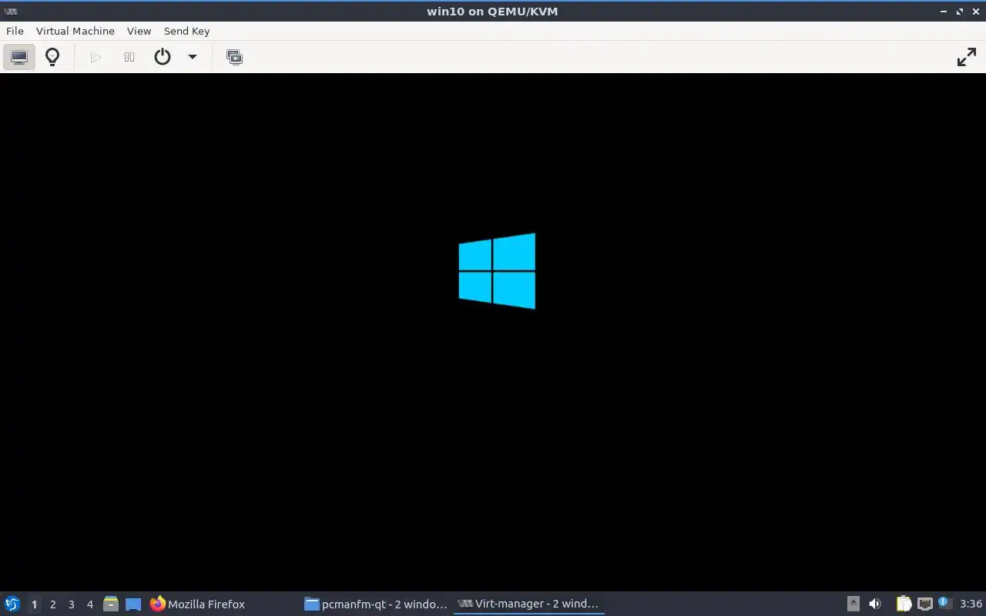Show the graphical console view
Viewport: 986px width, 616px height.
tap(19, 57)
